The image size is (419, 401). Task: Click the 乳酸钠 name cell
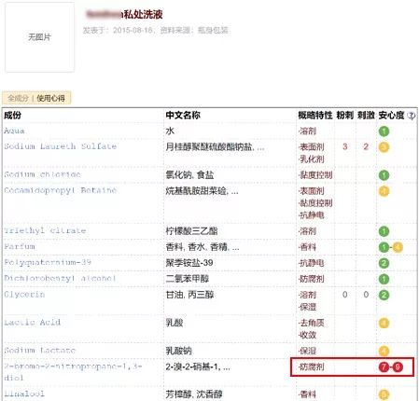(x=178, y=351)
